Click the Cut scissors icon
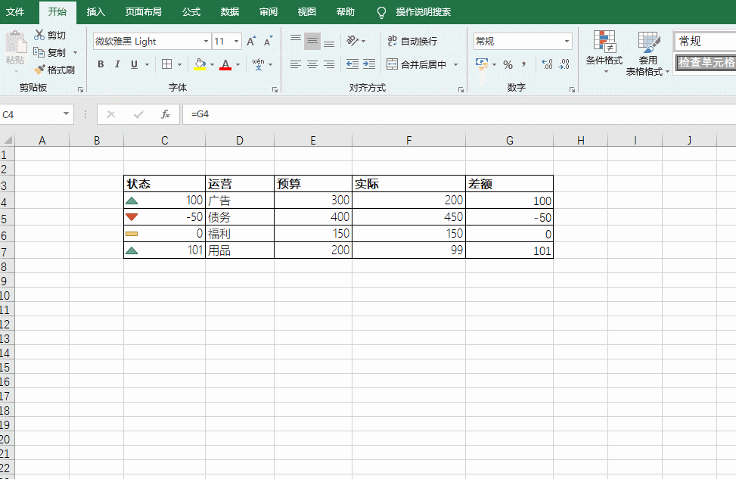 (x=39, y=35)
